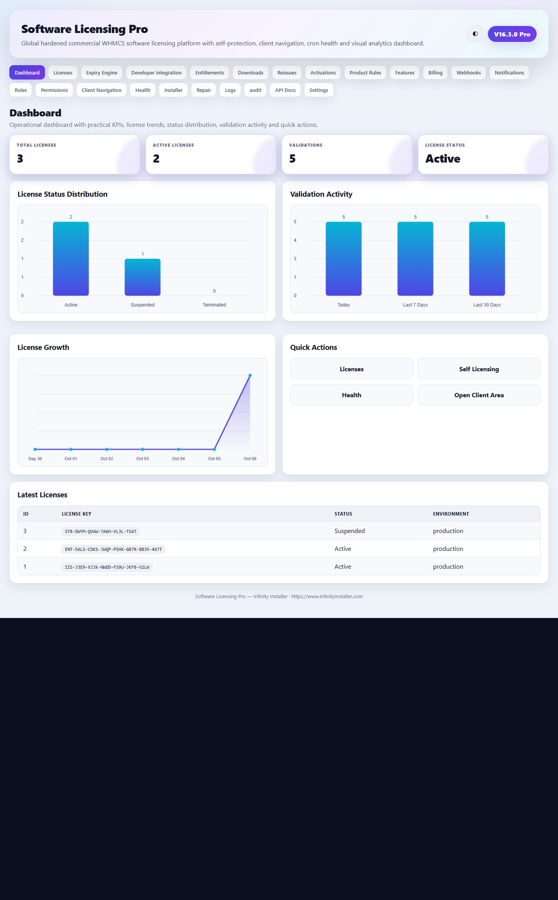Switch to the Reissues tab

click(x=287, y=73)
